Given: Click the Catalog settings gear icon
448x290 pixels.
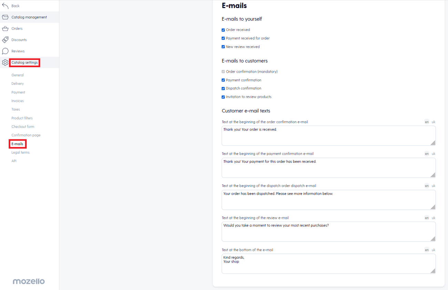Looking at the screenshot, I should coord(5,63).
